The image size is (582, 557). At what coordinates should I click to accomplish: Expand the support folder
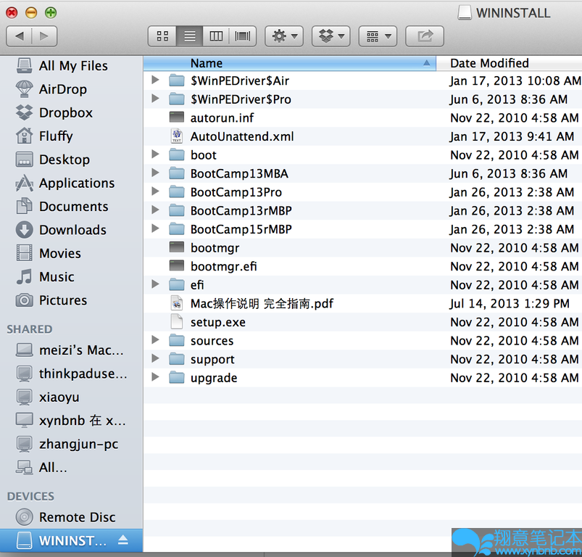coord(156,358)
